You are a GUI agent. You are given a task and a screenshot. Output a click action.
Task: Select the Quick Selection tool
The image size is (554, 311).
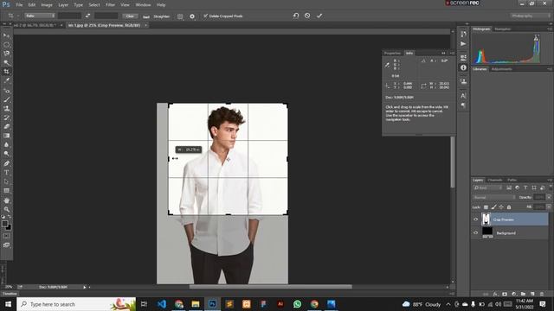(6, 62)
